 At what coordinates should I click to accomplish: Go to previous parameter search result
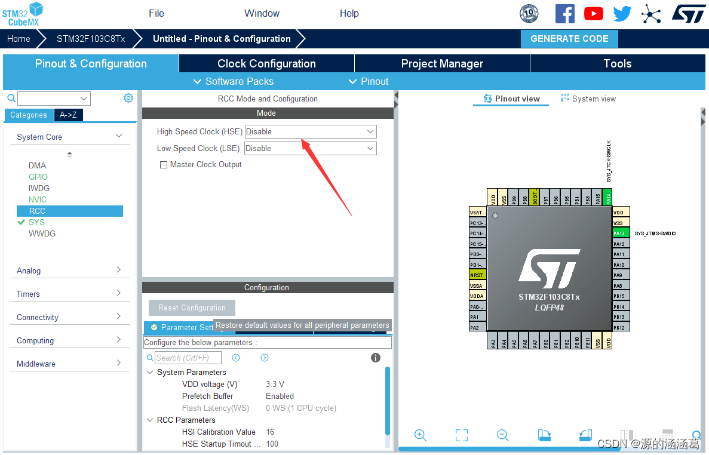click(236, 358)
